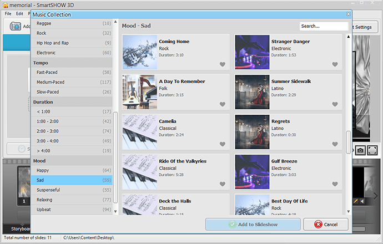
Task: Show tracks under 1:00 duration
Action: pos(72,111)
